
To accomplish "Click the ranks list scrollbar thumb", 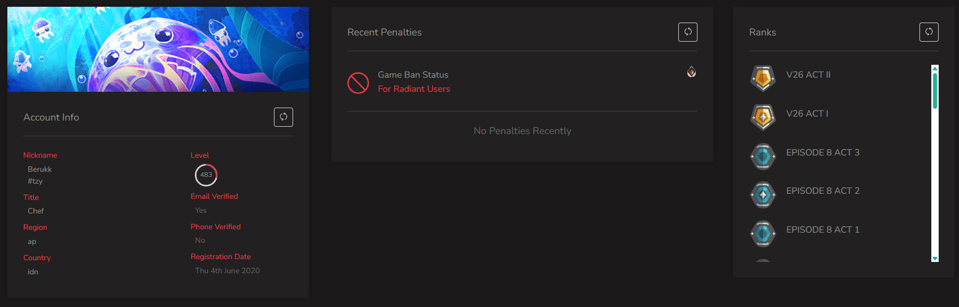I will [x=935, y=90].
